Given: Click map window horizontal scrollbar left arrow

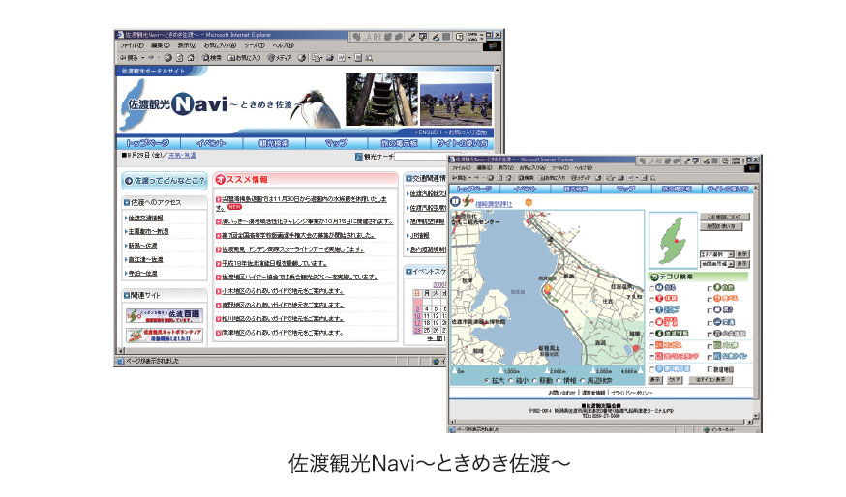Looking at the screenshot, I should pos(453,423).
